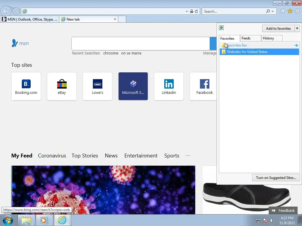Open the Feedback button
The width and height of the screenshot is (302, 226).
coord(283,210)
